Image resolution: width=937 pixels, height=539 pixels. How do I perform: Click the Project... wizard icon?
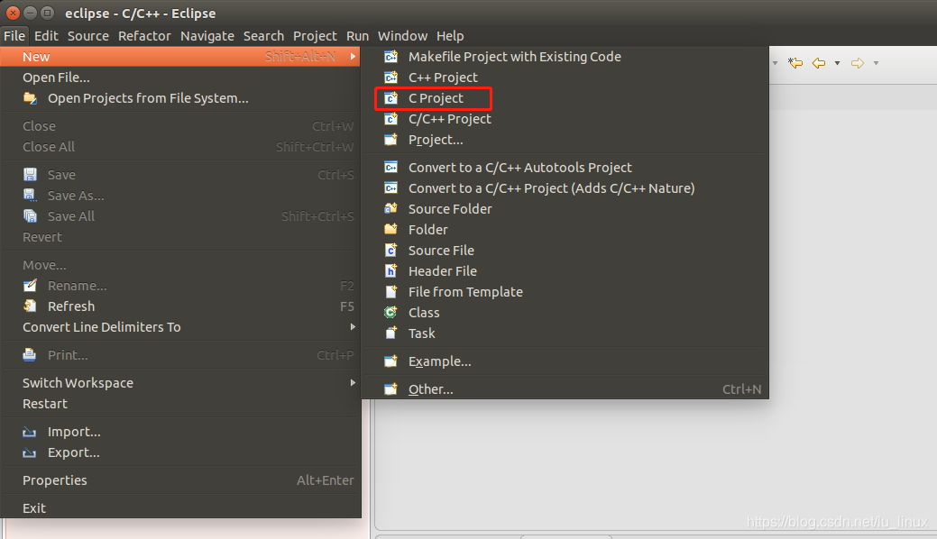tap(390, 140)
